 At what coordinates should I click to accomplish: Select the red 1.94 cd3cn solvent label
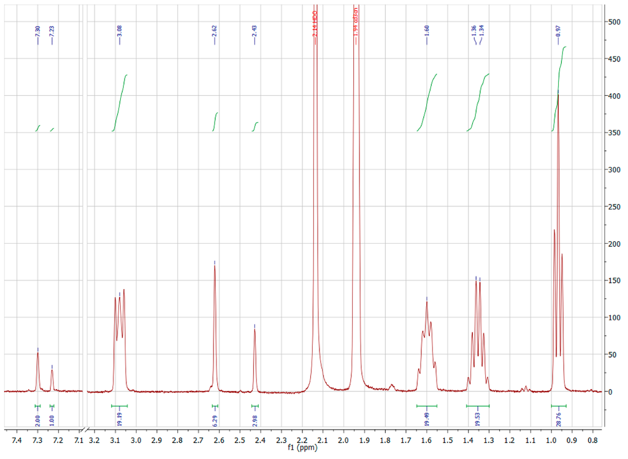click(356, 23)
